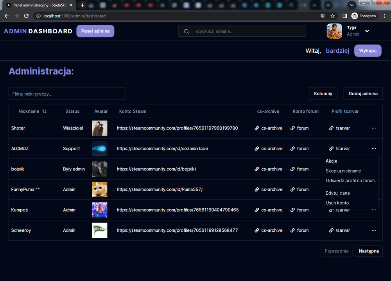Open forum link for Kempoś

tap(300, 210)
